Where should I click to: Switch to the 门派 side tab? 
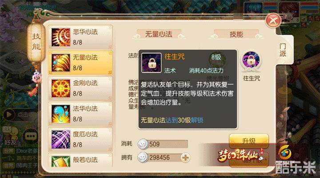pyautogui.click(x=283, y=50)
